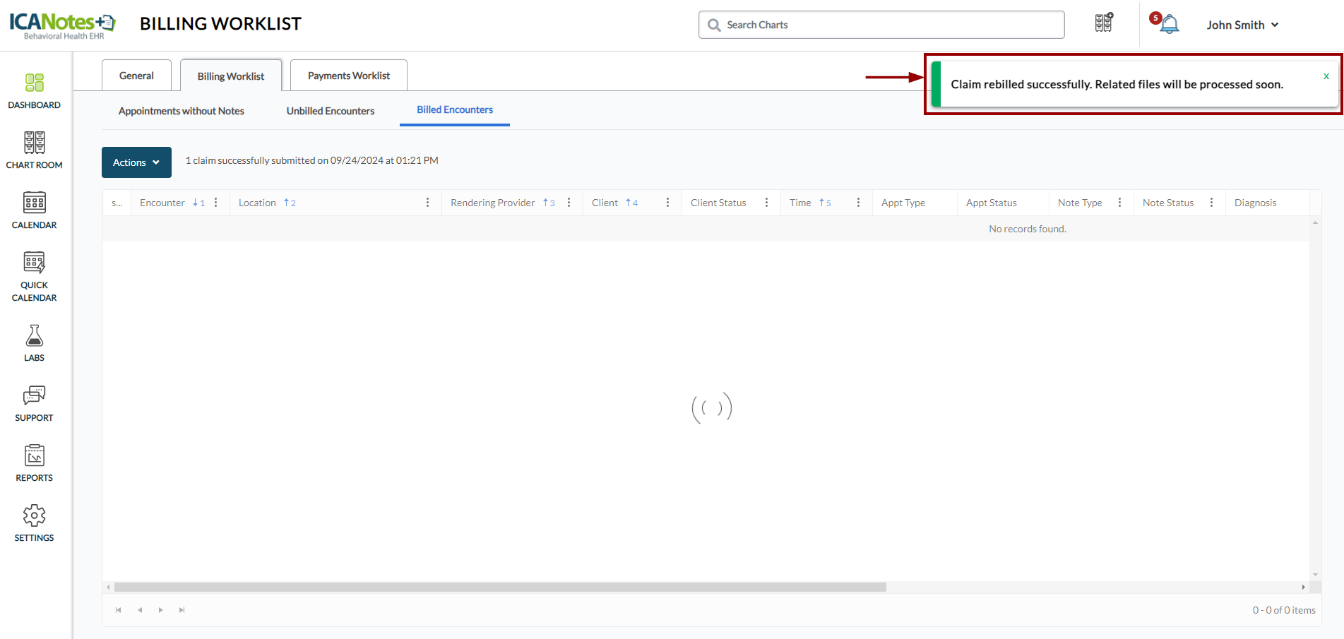Screen dimensions: 1344x639
Task: Open the Labs flask icon
Action: pos(34,343)
